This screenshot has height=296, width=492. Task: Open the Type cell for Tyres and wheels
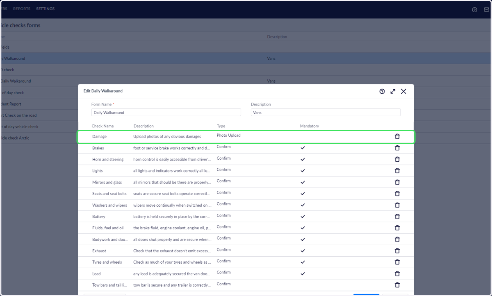pyautogui.click(x=224, y=261)
